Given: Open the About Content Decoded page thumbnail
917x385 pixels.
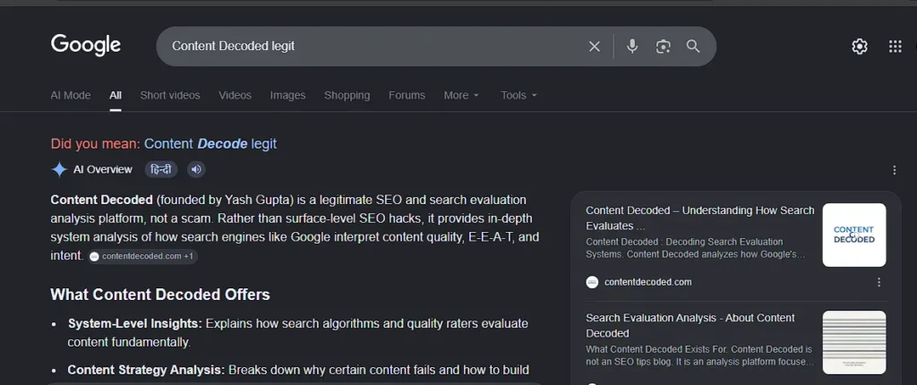Looking at the screenshot, I should coord(853,342).
